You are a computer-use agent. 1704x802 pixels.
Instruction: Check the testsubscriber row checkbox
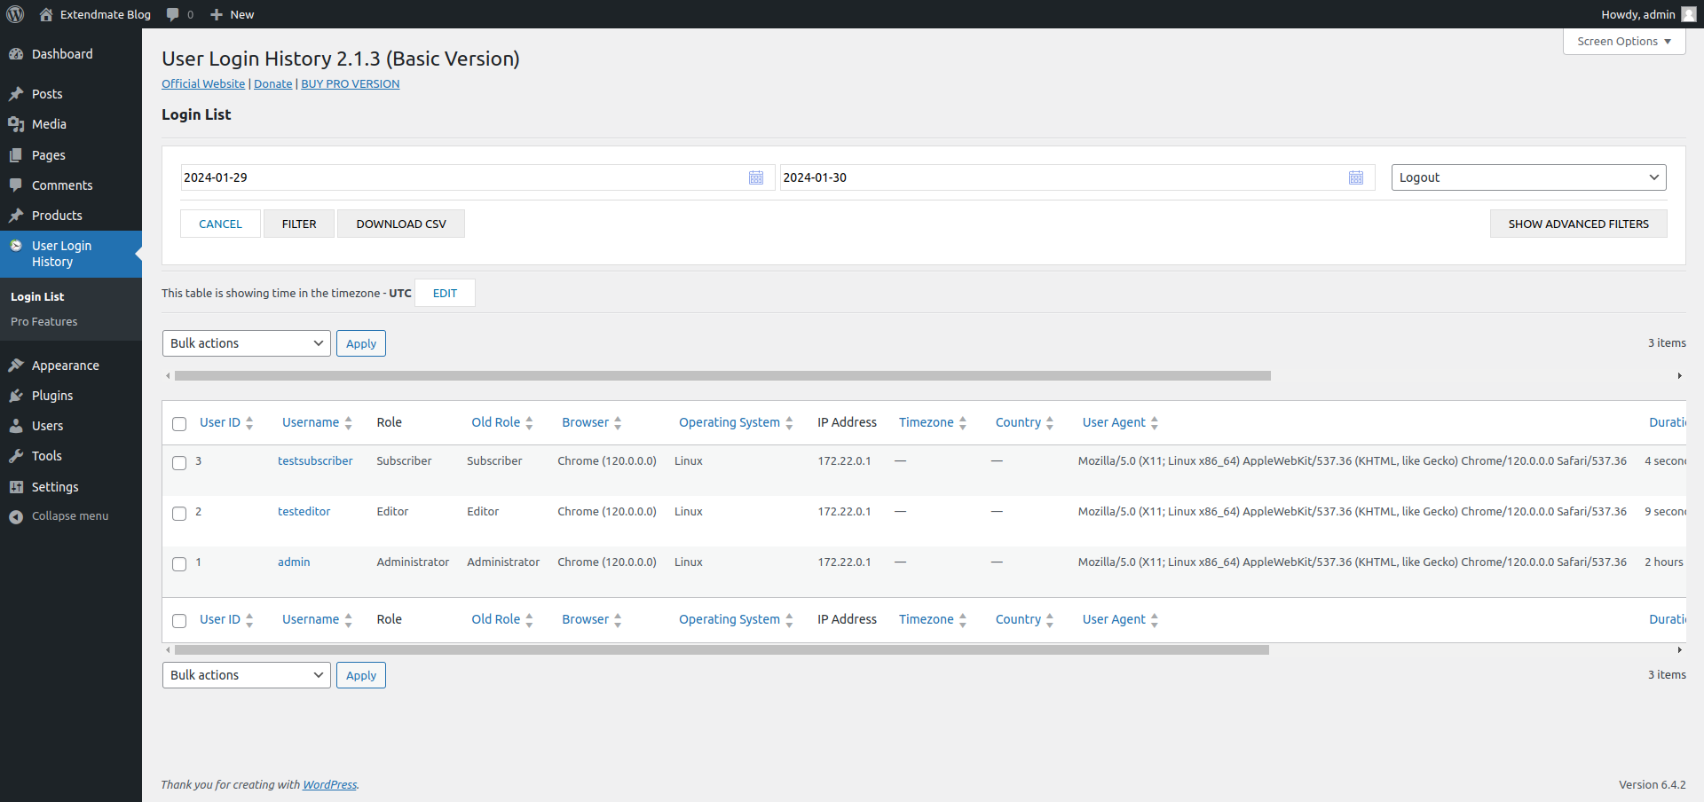pos(179,463)
